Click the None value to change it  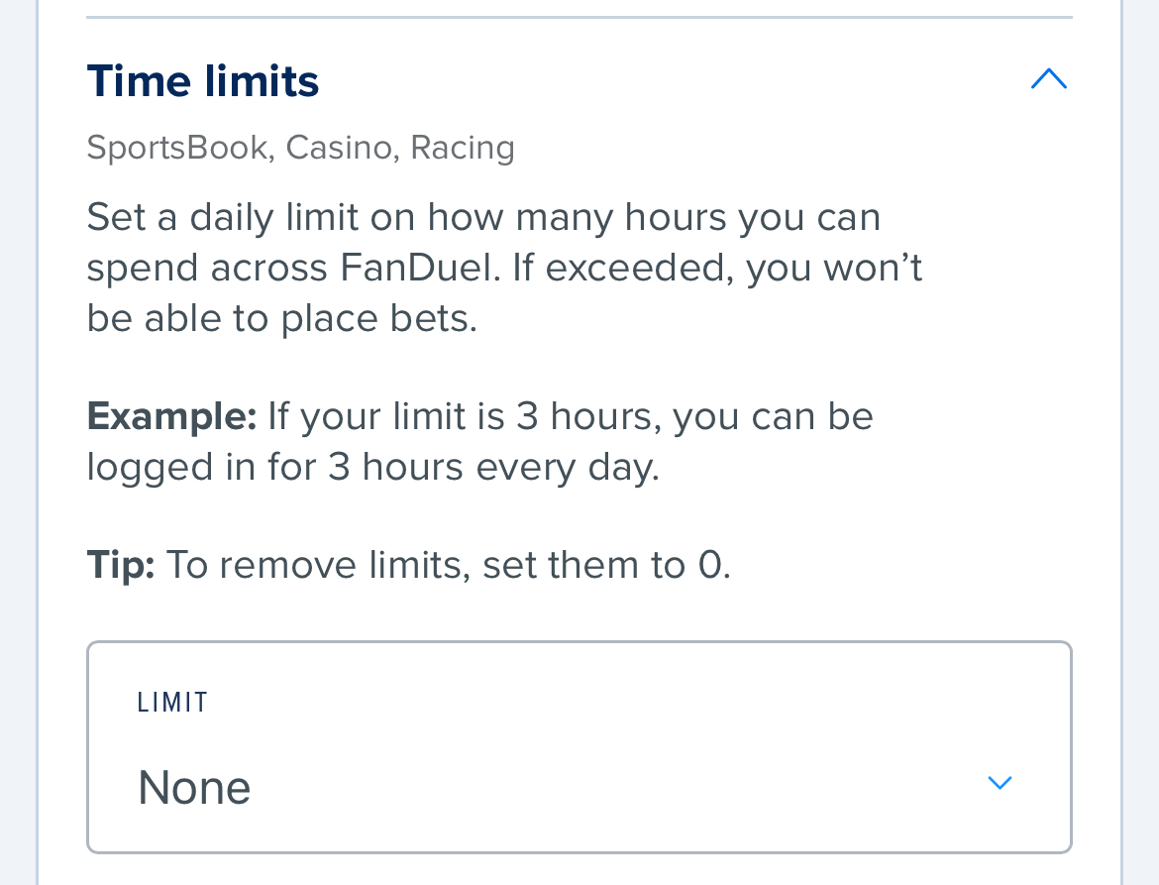click(194, 787)
